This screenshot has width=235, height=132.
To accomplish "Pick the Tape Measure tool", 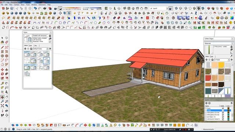I will point(2,83).
